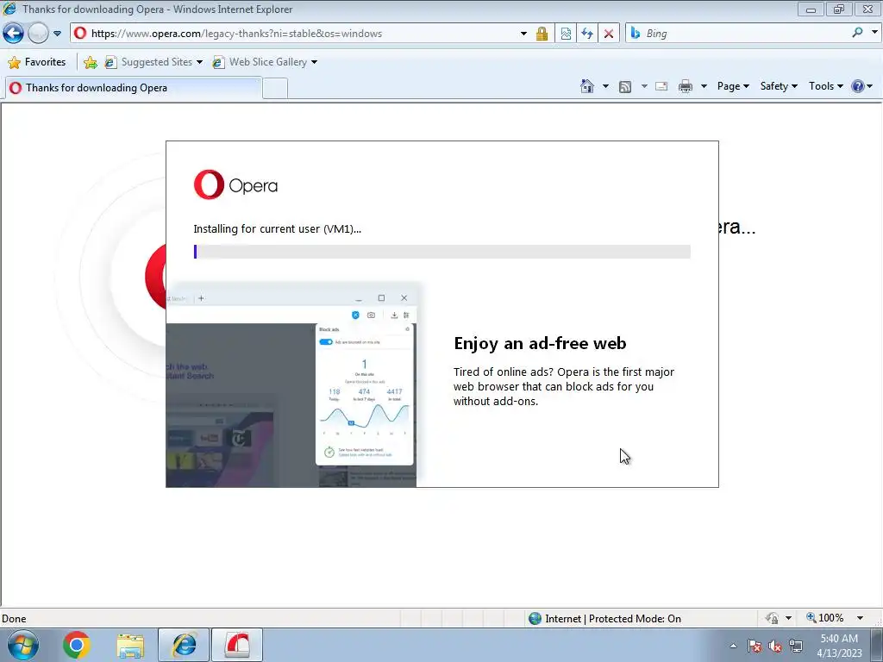Open a new blank tab
The width and height of the screenshot is (883, 662).
click(275, 89)
